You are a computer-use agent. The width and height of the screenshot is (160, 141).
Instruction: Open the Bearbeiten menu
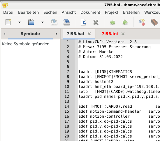pos(28,12)
